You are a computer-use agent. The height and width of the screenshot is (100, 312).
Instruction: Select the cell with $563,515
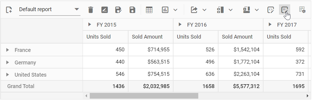coord(151,62)
